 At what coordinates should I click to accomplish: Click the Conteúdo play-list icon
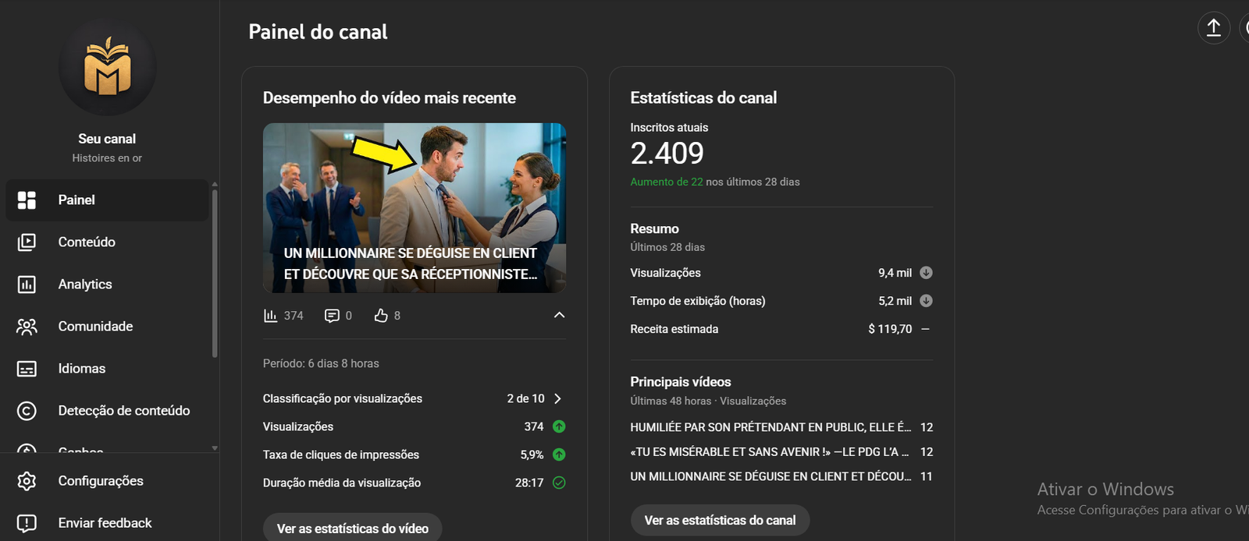(x=27, y=242)
